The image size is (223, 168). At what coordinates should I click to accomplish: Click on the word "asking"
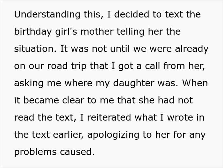point(29,83)
